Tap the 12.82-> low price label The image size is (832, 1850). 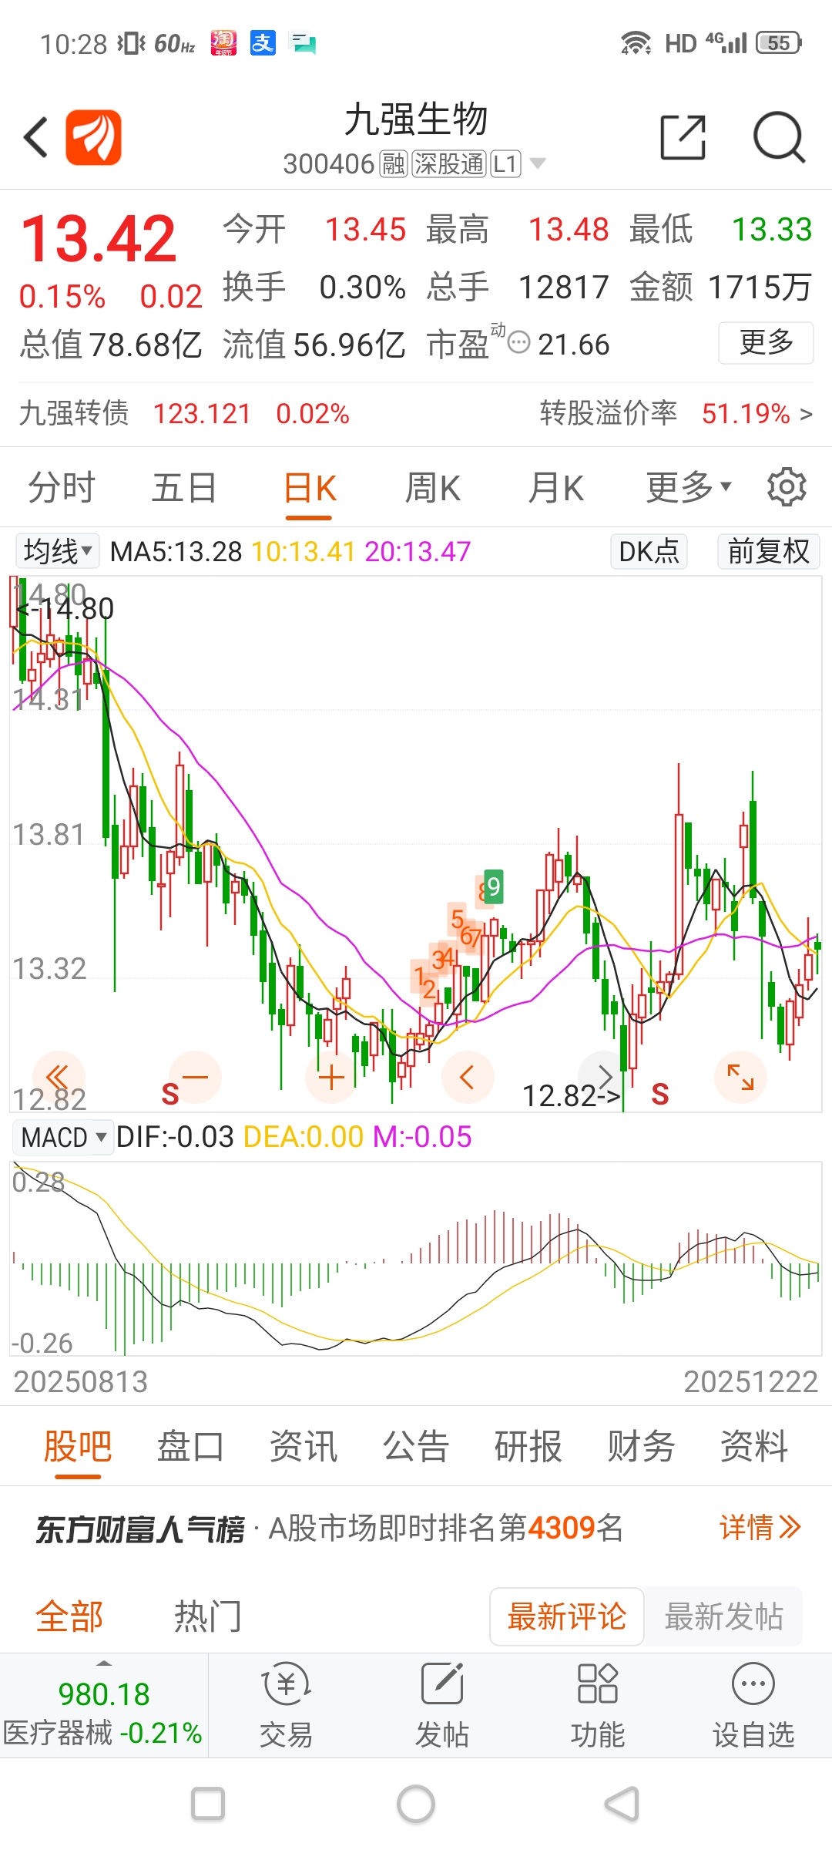tap(571, 1095)
